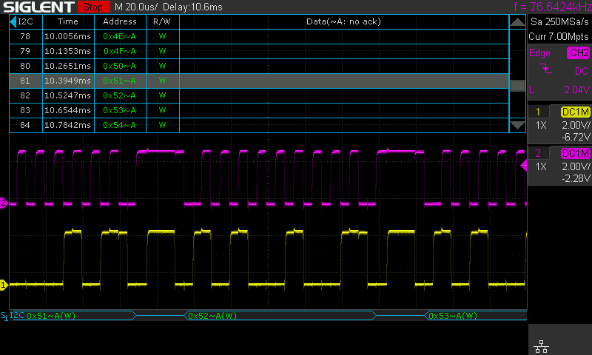Image resolution: width=592 pixels, height=355 pixels.
Task: Click the network LAN status icon
Action: 539,345
